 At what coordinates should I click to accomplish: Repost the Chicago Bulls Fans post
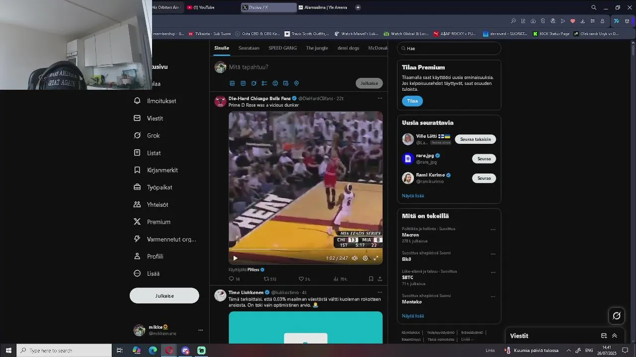[270, 279]
